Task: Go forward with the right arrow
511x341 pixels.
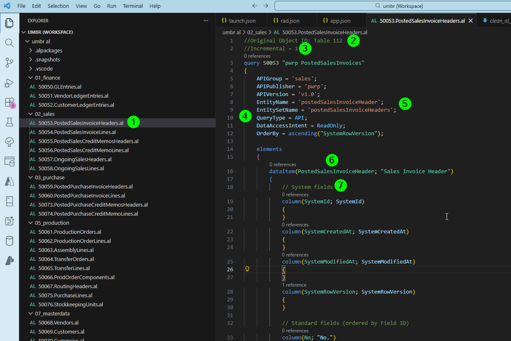Action: coord(265,6)
